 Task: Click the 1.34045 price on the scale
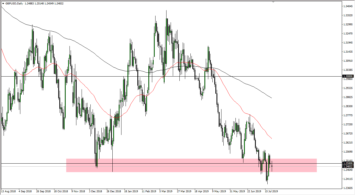click(348, 6)
